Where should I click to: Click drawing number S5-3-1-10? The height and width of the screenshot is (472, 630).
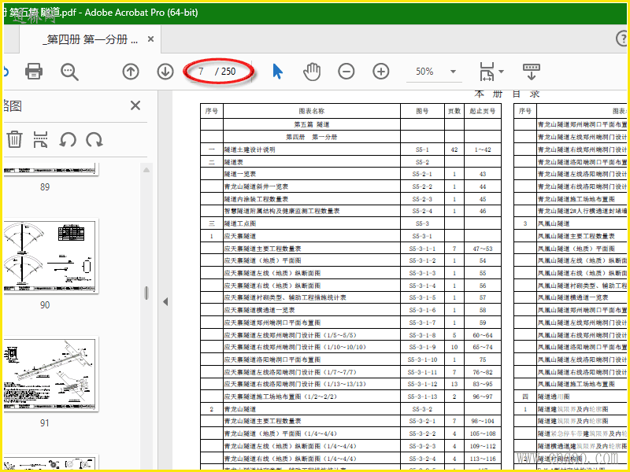(x=422, y=360)
